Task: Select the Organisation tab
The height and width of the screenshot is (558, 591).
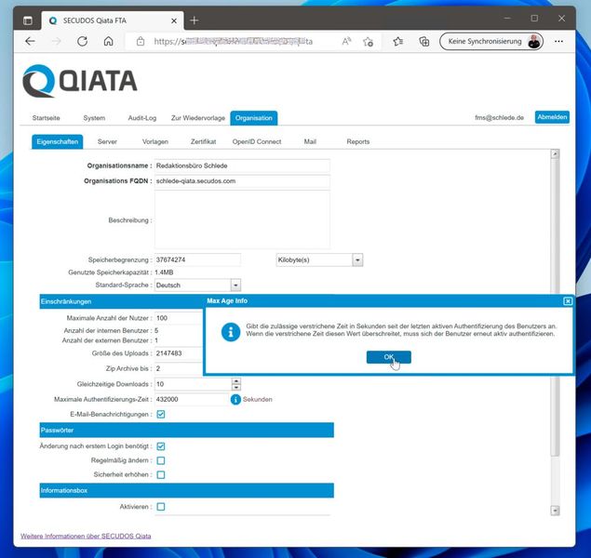Action: click(254, 118)
